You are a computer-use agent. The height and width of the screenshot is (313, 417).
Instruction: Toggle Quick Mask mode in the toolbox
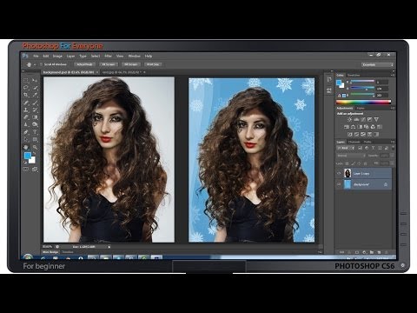click(x=26, y=169)
